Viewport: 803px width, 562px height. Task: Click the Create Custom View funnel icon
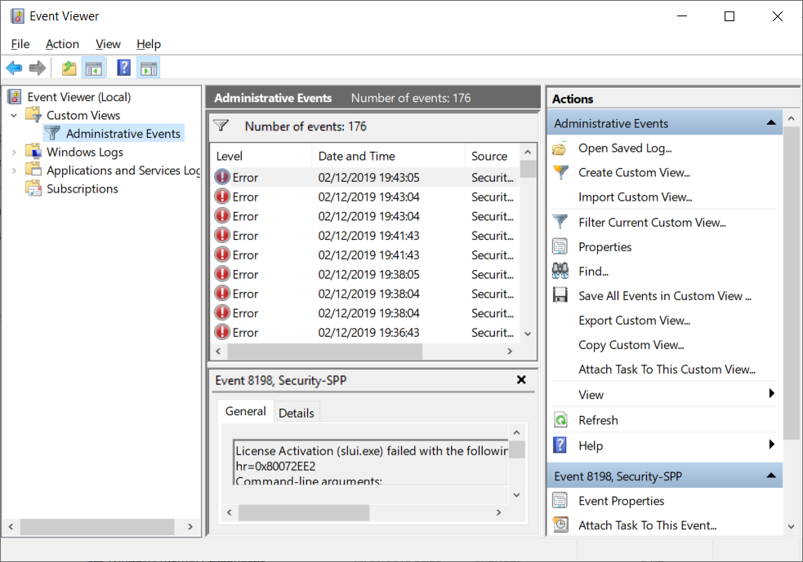point(560,172)
